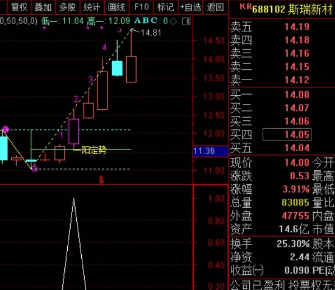Image resolution: width=335 pixels, height=290 pixels.
Task: Click stock title 688102 斯瑞新材
Action: point(292,10)
